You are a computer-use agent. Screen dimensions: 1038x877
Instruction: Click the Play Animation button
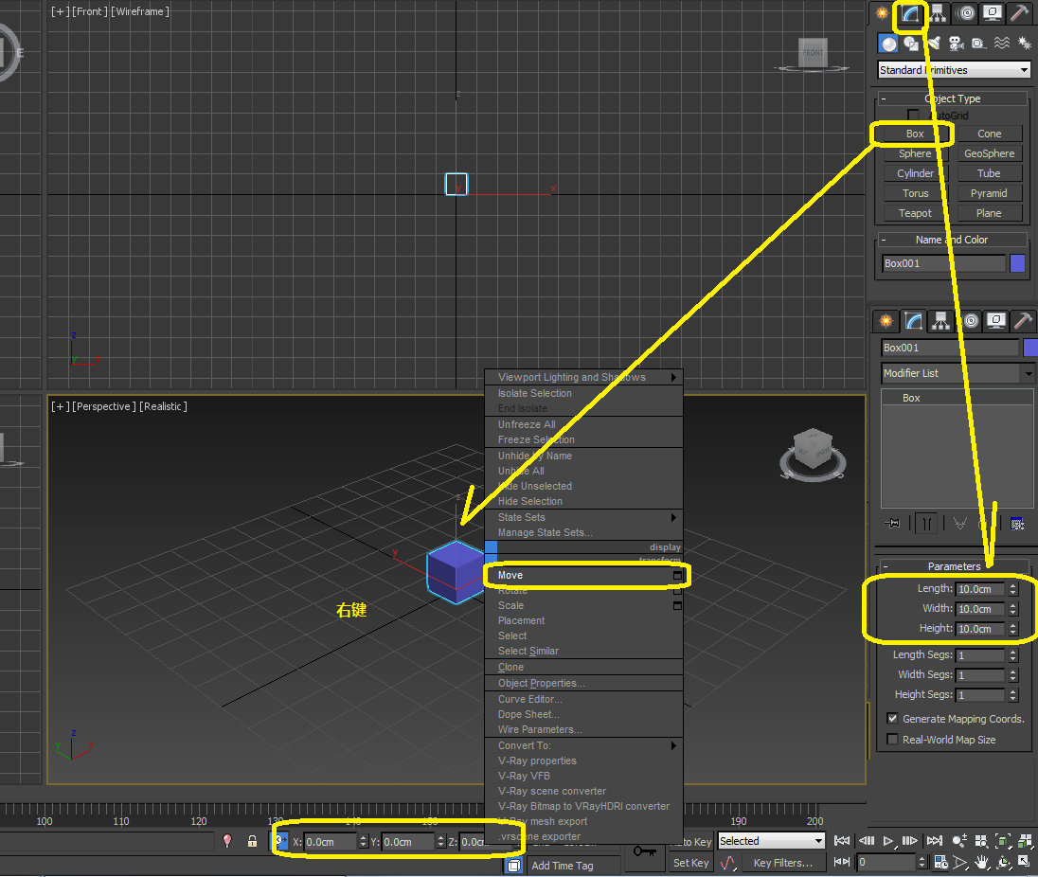point(888,841)
